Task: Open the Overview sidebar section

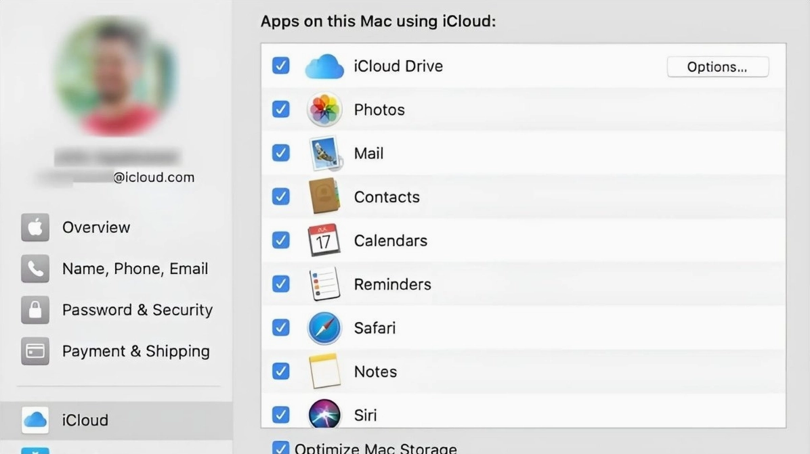Action: point(95,227)
